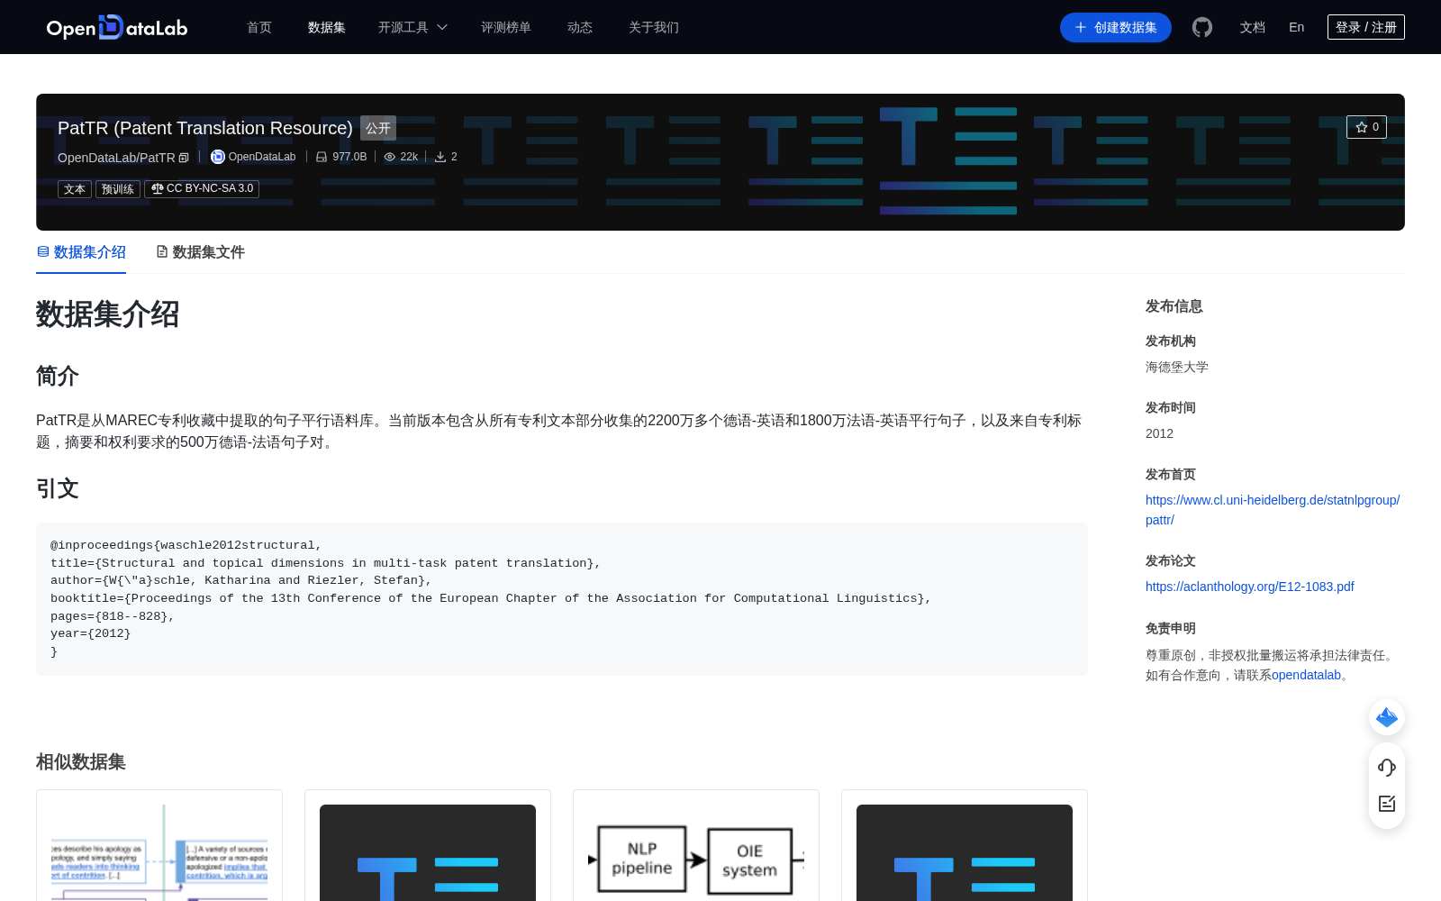Click the 预训练 tag
Viewport: 1441px width, 901px height.
(x=118, y=189)
